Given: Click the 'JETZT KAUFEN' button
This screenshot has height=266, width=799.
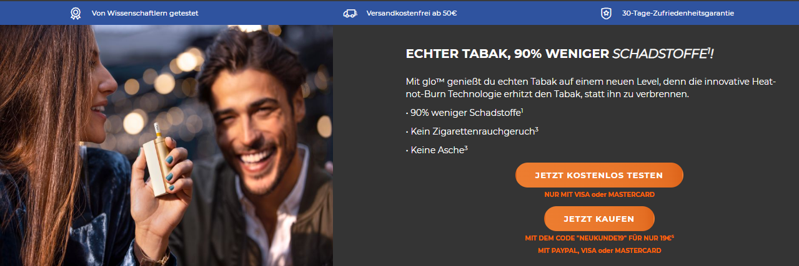Looking at the screenshot, I should 599,219.
